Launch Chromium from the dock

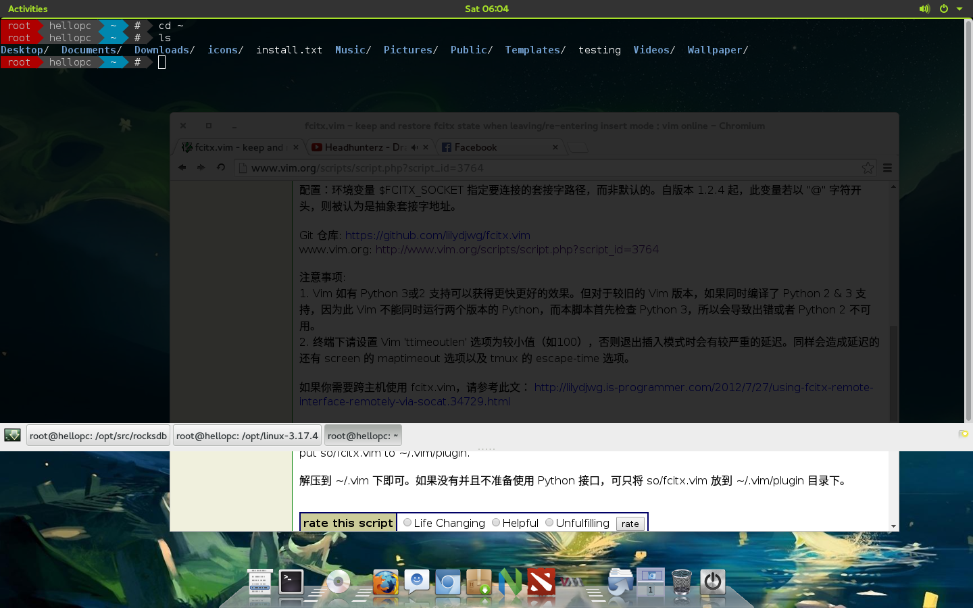coord(447,582)
